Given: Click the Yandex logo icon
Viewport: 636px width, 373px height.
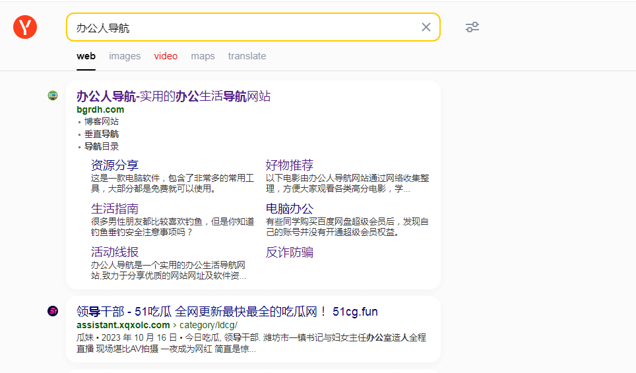Looking at the screenshot, I should pyautogui.click(x=25, y=27).
